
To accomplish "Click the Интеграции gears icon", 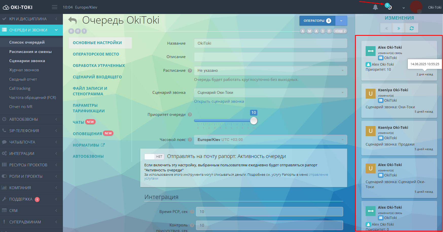I will tap(4, 153).
